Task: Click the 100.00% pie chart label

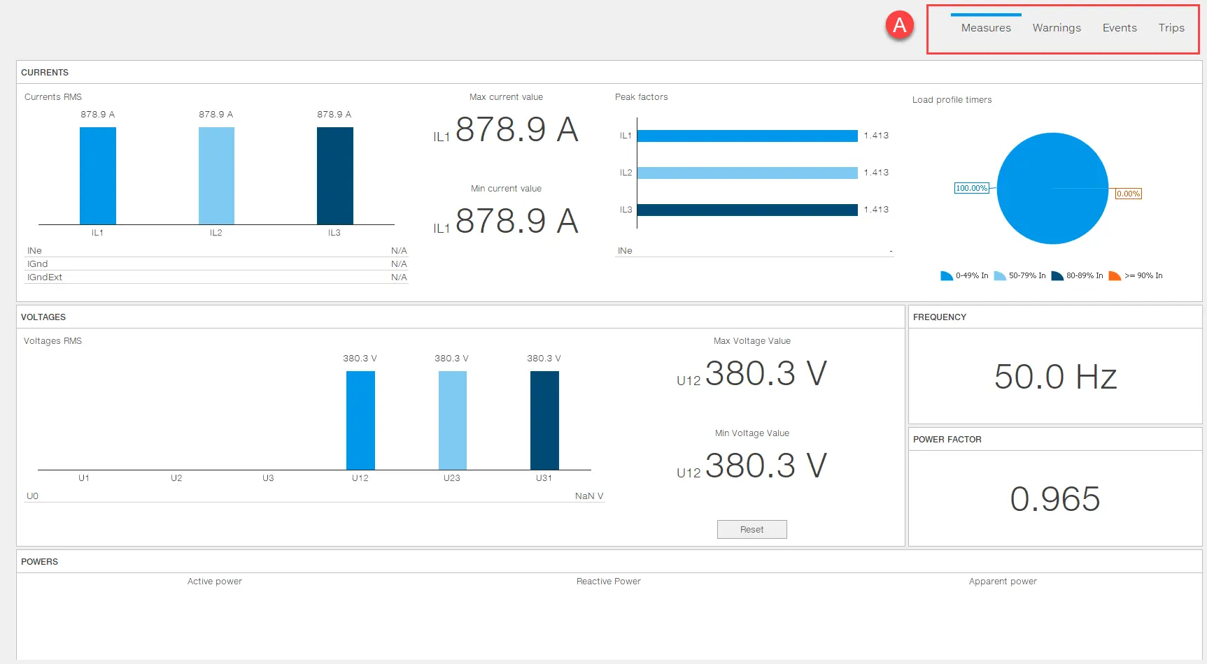Action: pos(971,188)
